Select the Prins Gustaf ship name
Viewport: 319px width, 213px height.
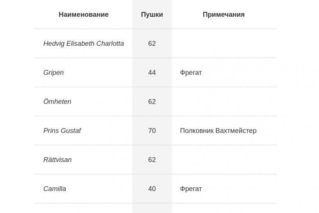click(62, 131)
